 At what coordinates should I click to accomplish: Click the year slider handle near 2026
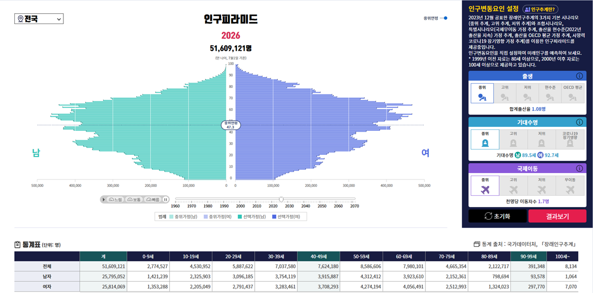[281, 199]
